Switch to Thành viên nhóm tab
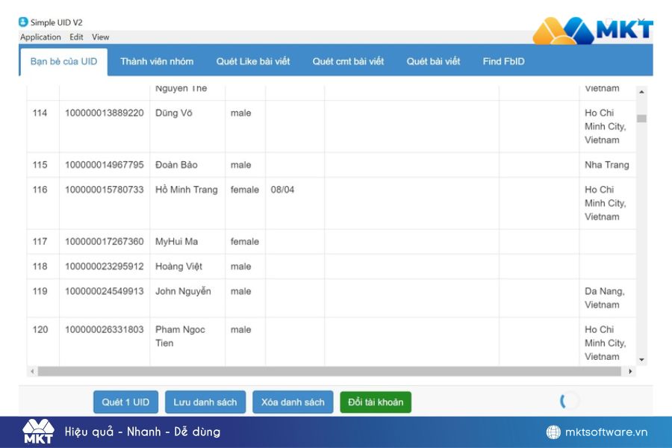Image resolution: width=672 pixels, height=448 pixels. (157, 62)
